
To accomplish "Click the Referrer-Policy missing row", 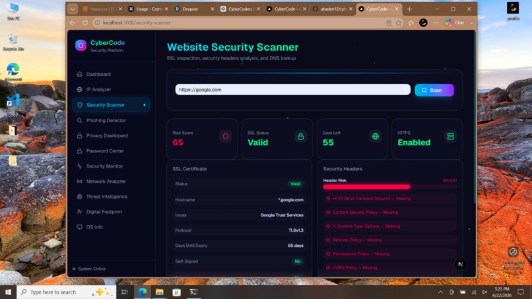I will click(390, 240).
